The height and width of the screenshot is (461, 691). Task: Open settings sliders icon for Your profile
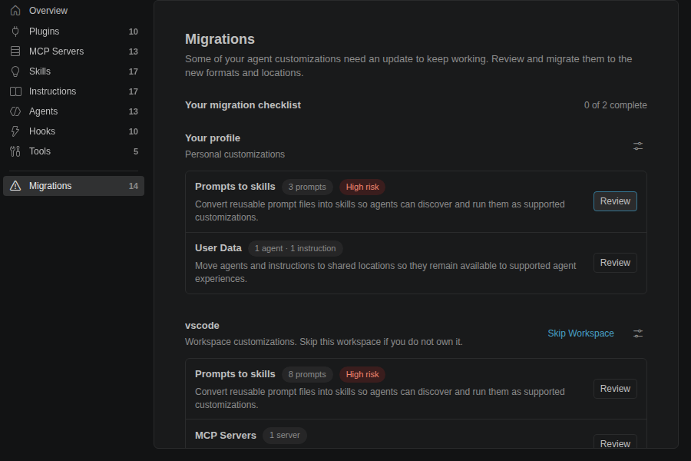(x=638, y=146)
